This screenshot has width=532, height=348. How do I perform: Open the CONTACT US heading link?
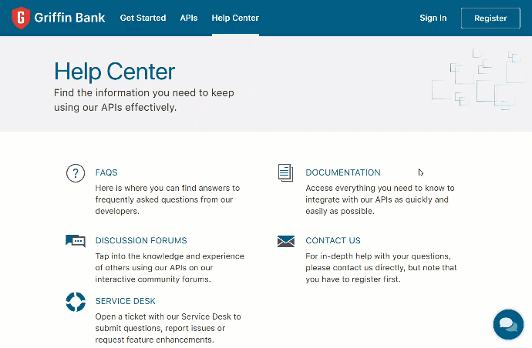(x=333, y=240)
